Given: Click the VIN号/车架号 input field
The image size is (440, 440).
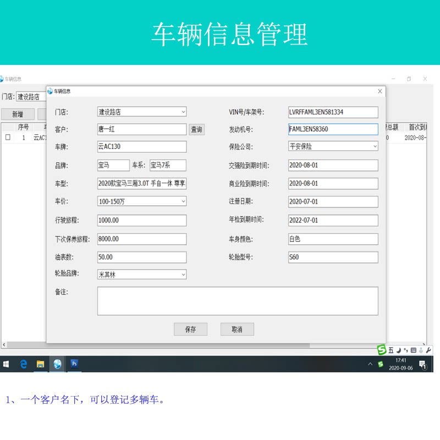Looking at the screenshot, I should (x=333, y=112).
